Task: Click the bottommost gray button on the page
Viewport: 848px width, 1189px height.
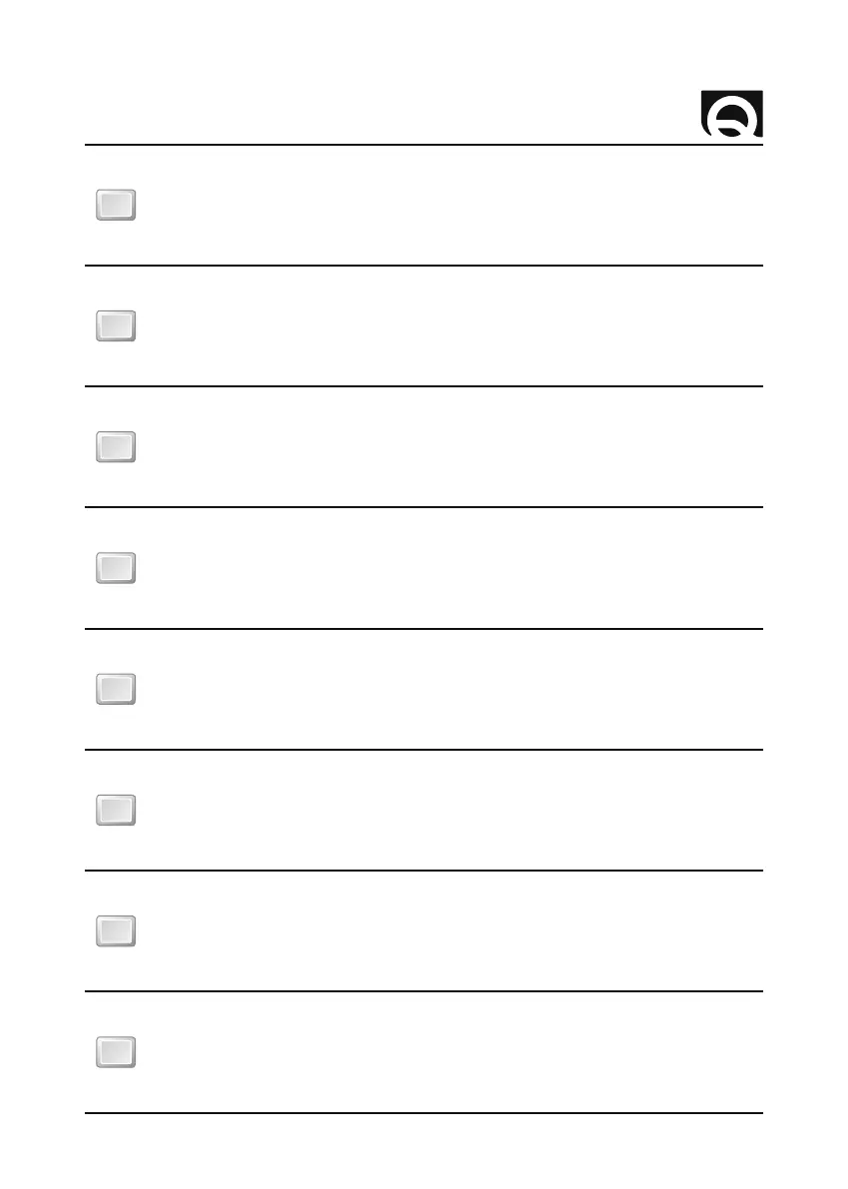Action: (x=116, y=1052)
